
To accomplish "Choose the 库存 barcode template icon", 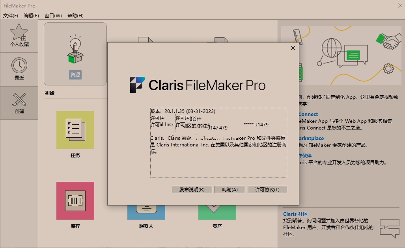I will [x=75, y=201].
